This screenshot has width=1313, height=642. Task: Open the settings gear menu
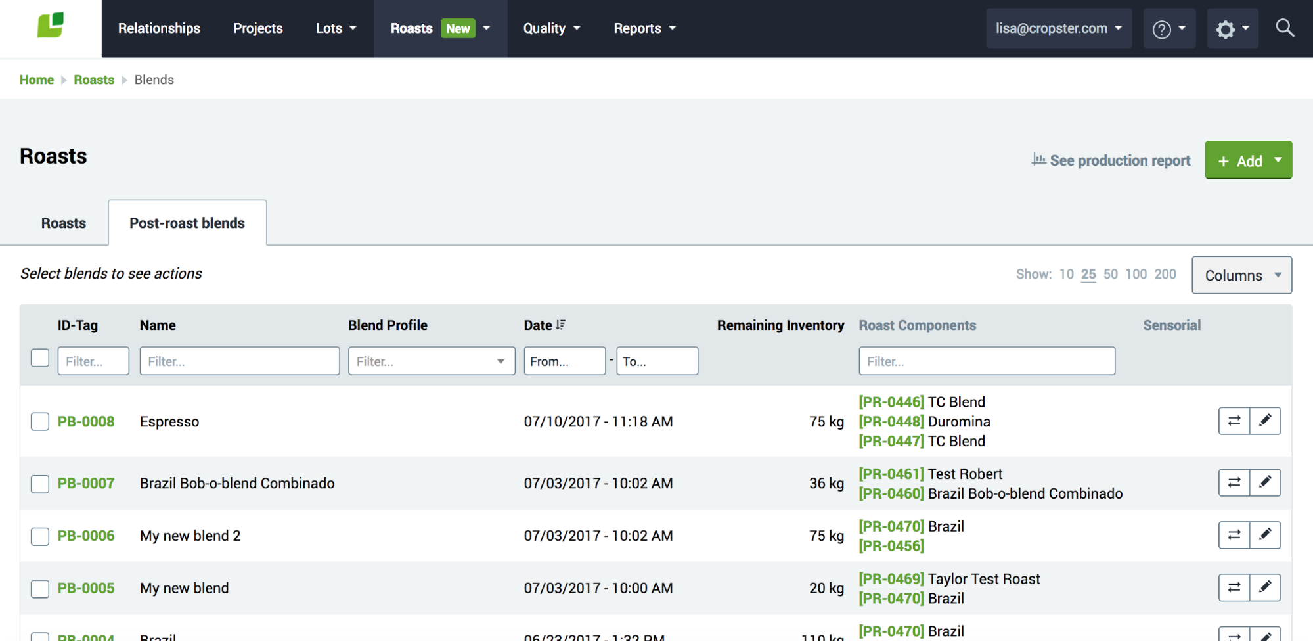[1232, 29]
